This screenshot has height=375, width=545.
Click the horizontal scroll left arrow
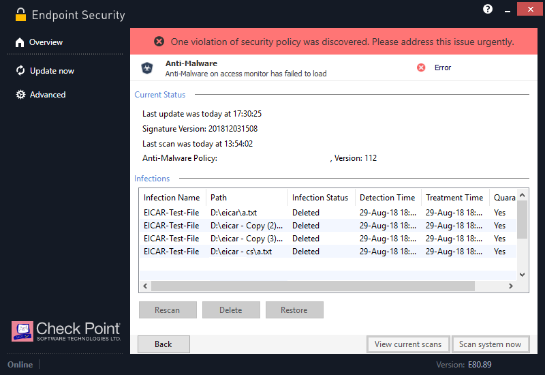pyautogui.click(x=145, y=286)
